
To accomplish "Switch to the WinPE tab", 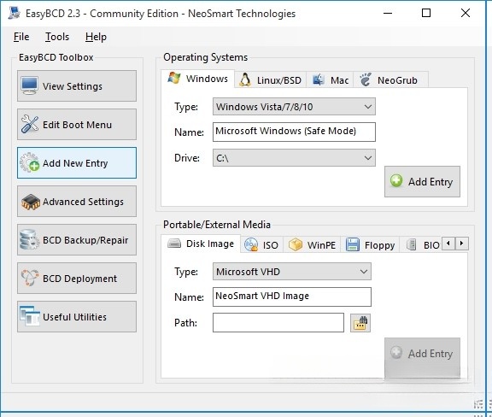I will 313,245.
